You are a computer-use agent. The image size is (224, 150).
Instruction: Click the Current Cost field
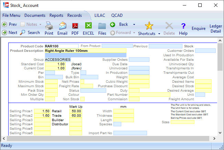(55, 68)
